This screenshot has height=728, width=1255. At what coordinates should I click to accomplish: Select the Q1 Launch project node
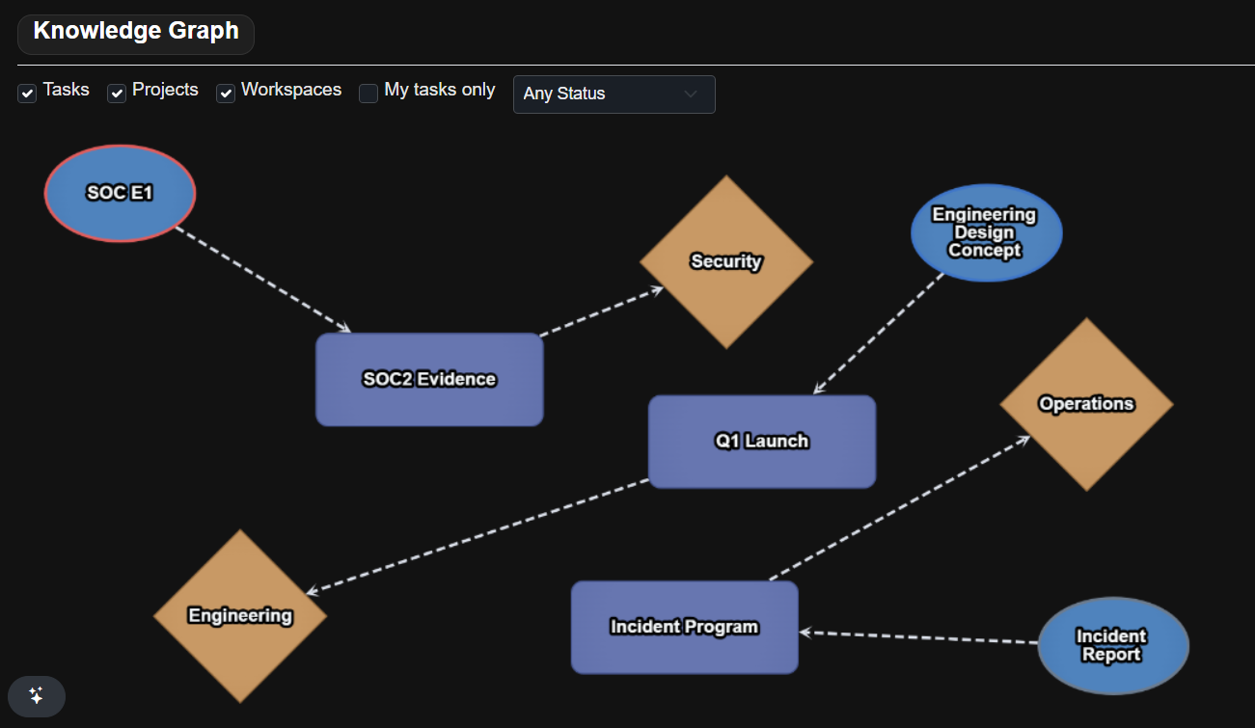point(761,441)
